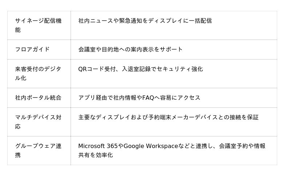The image size is (291, 176).
Task: Click the text 社内ニュースや緊急通知をディスプレイに一括配信
Action: coord(145,21)
